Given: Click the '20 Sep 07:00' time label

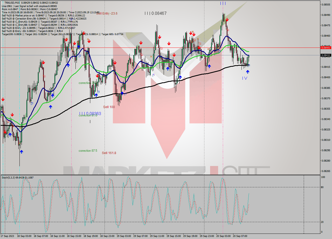Looking at the screenshot, I should (x=240, y=236).
